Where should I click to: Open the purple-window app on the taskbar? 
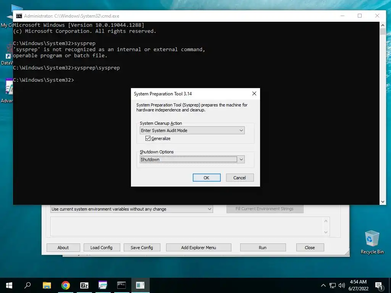pyautogui.click(x=103, y=285)
